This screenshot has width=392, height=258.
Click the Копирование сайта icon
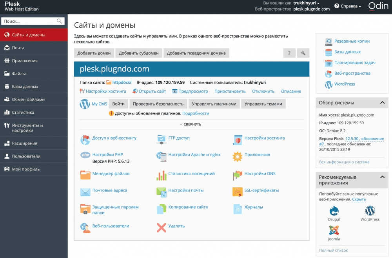point(162,209)
